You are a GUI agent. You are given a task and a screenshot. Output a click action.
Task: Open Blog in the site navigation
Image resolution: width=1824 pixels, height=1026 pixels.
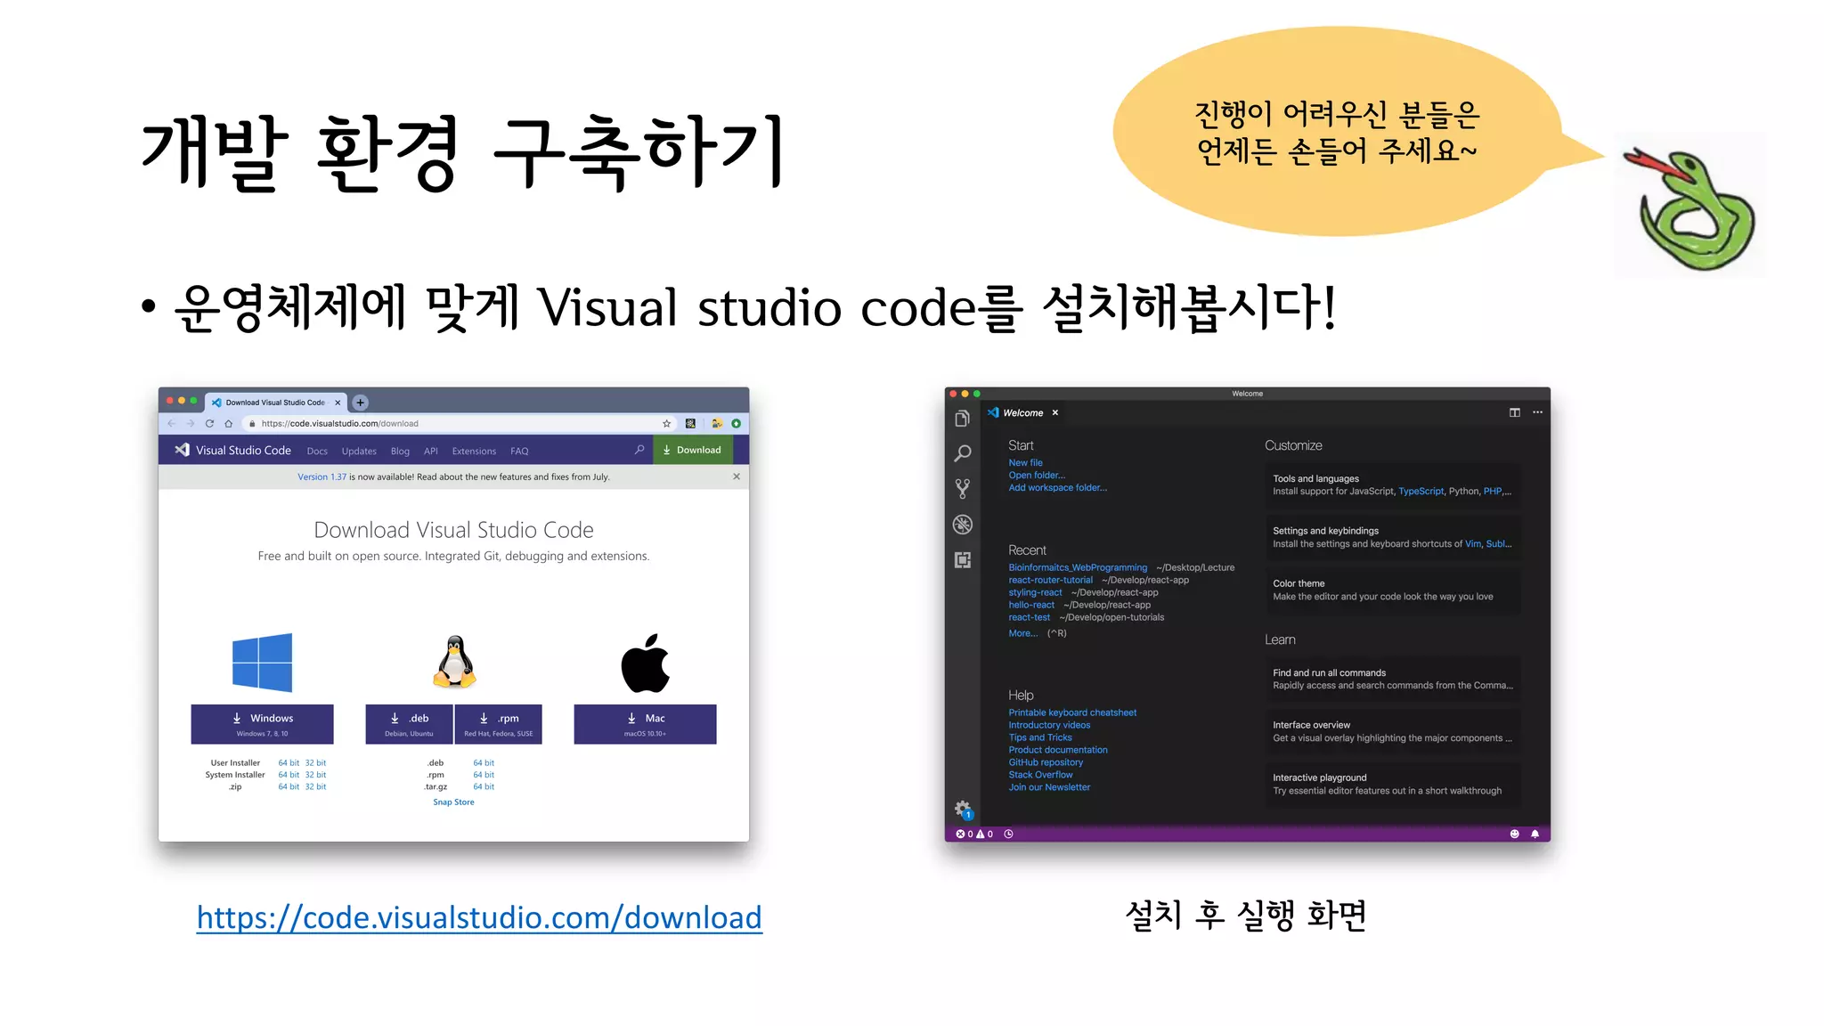(400, 451)
